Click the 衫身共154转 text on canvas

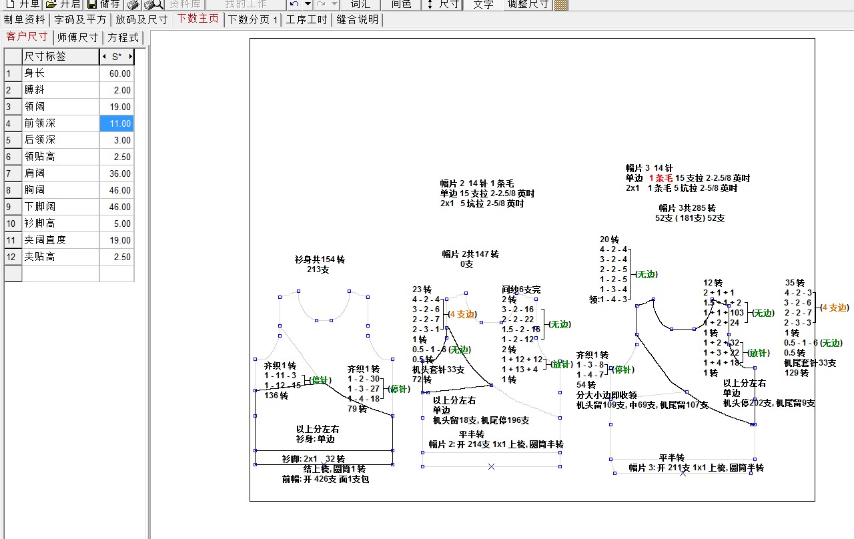[320, 259]
